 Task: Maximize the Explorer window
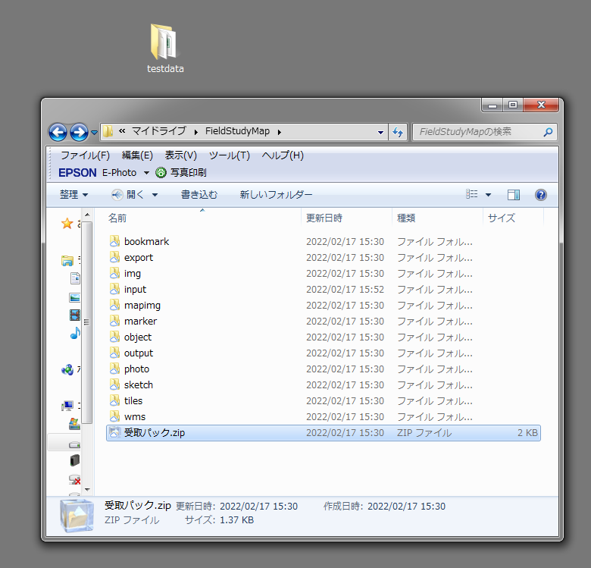click(x=513, y=105)
